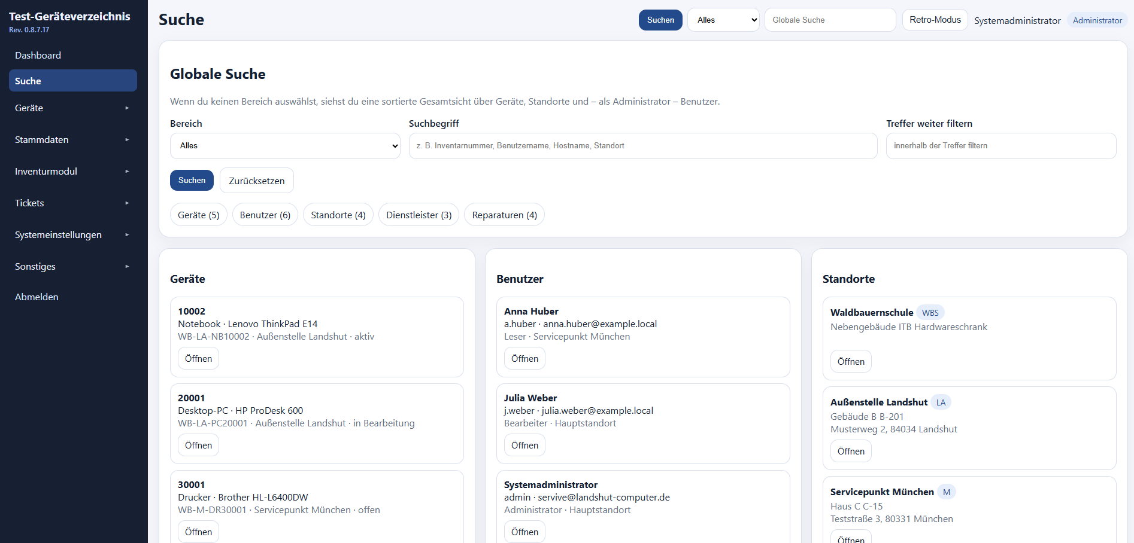Expand the Geräte sidebar section

coord(73,108)
